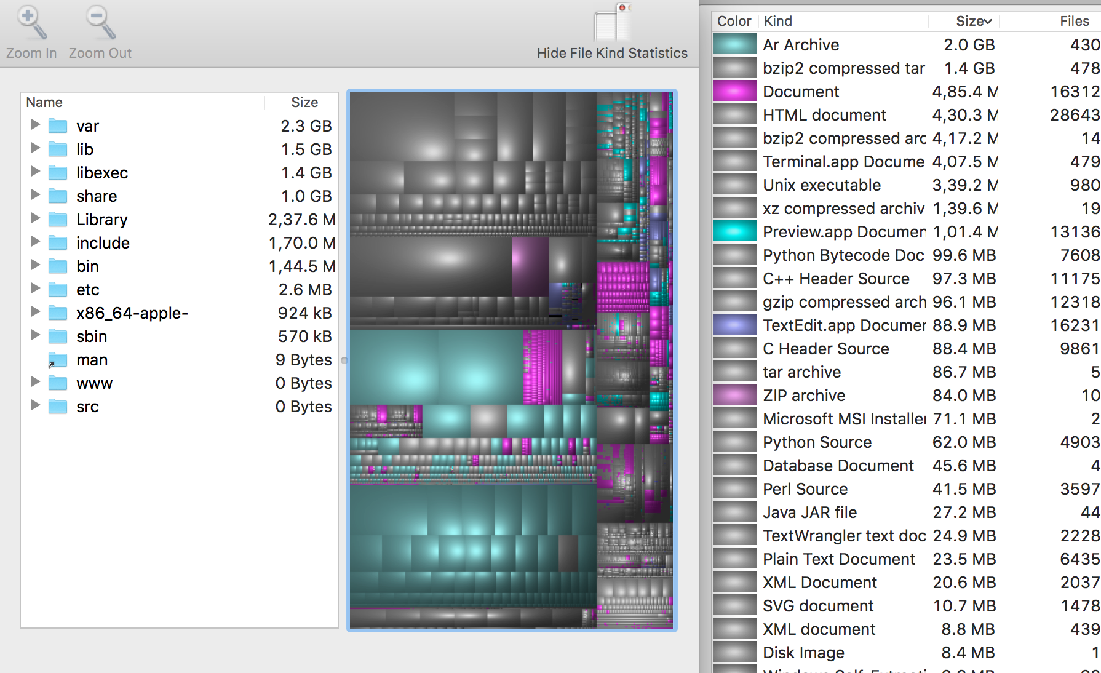Sort file kinds by Files header
Screen dimensions: 1101x673
pos(1051,21)
